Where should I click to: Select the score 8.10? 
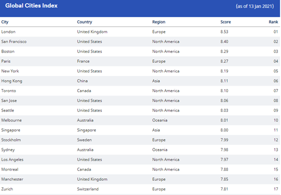pyautogui.click(x=224, y=91)
